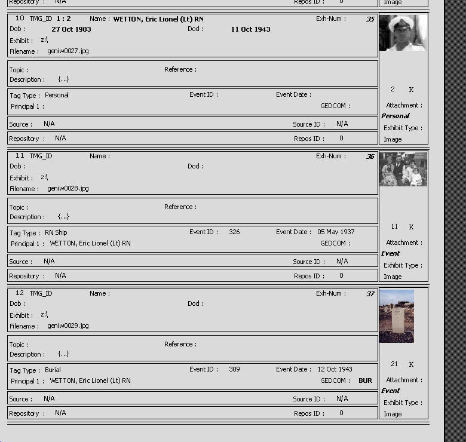Click description placeholder in record 10

tap(63, 79)
